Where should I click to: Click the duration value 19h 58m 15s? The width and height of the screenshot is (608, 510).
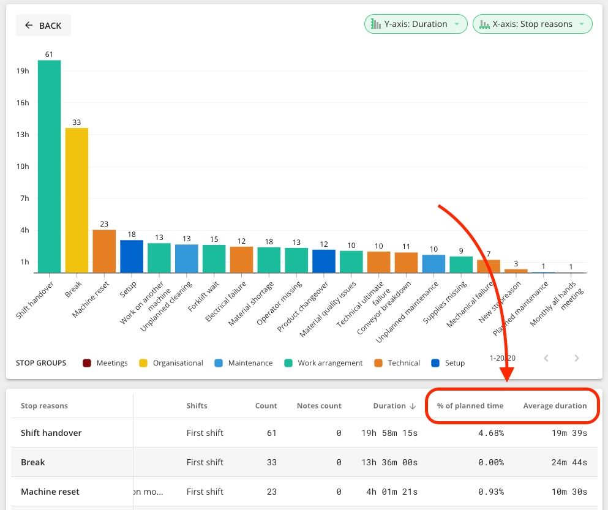[x=389, y=433]
